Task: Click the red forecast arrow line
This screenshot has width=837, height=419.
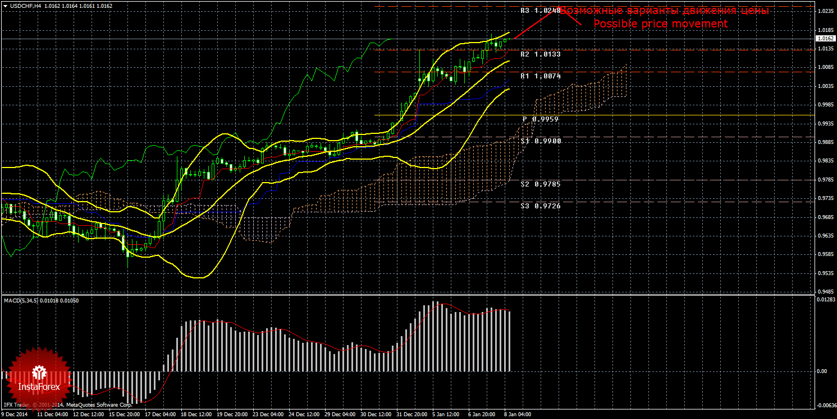Action: pos(533,25)
